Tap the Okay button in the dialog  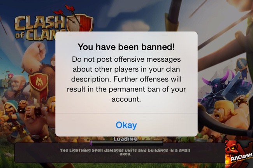[126, 125]
